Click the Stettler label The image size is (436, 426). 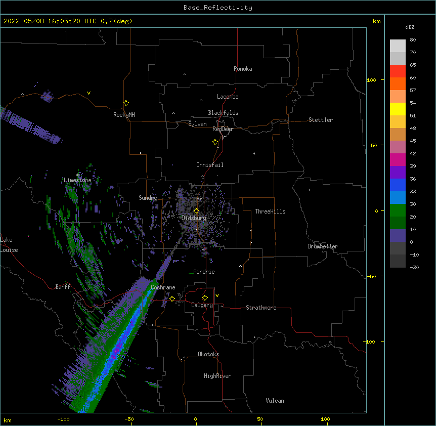pos(321,120)
